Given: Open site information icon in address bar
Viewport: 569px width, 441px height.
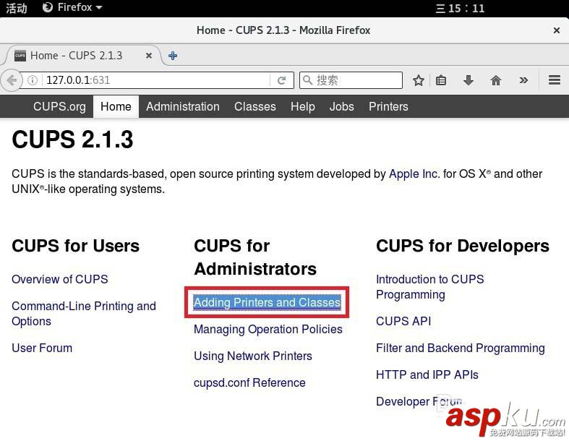Looking at the screenshot, I should (33, 80).
